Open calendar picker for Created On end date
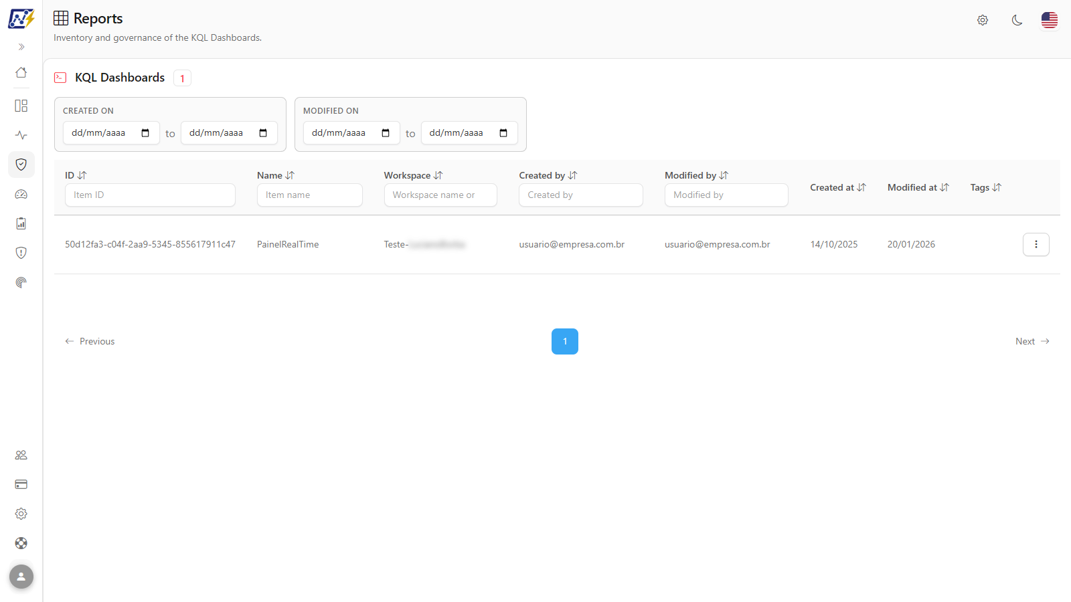This screenshot has width=1071, height=602. pos(263,133)
